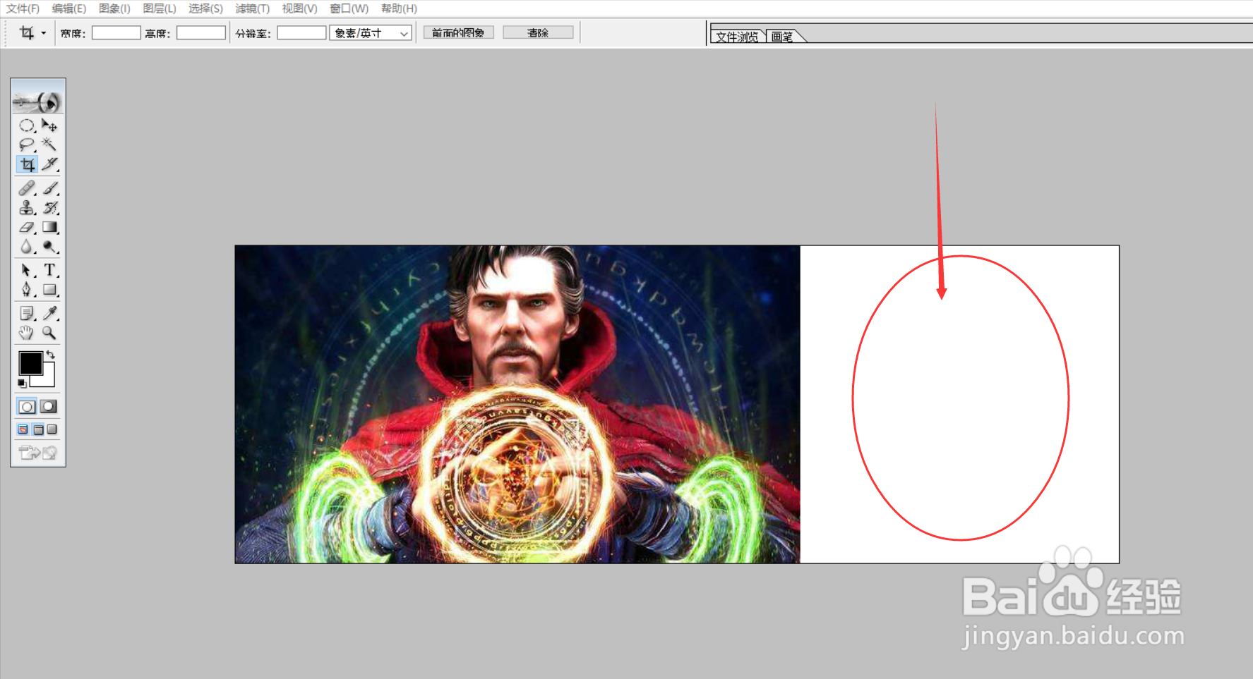Click the Adobe Online header image in toolbox
Viewport: 1253px width, 679px height.
(x=38, y=102)
